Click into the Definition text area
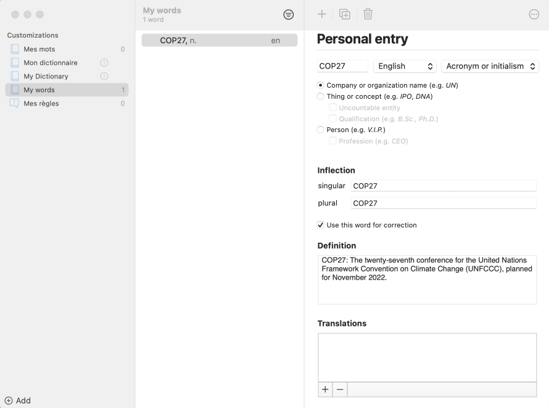This screenshot has width=549, height=408. click(427, 280)
